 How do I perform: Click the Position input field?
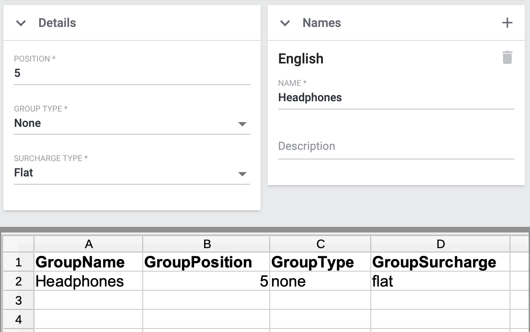[x=132, y=73]
